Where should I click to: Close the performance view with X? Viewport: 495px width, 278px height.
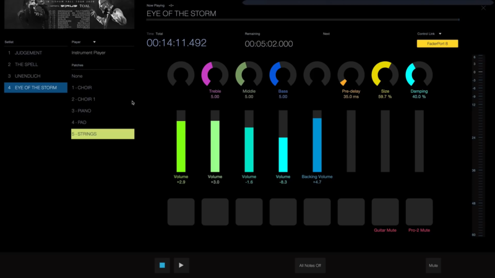coord(483,8)
